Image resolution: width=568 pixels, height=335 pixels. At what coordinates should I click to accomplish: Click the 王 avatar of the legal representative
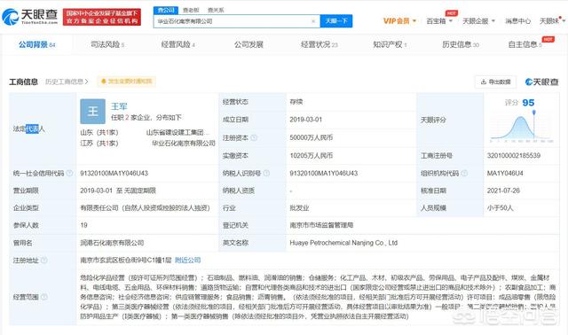point(92,112)
